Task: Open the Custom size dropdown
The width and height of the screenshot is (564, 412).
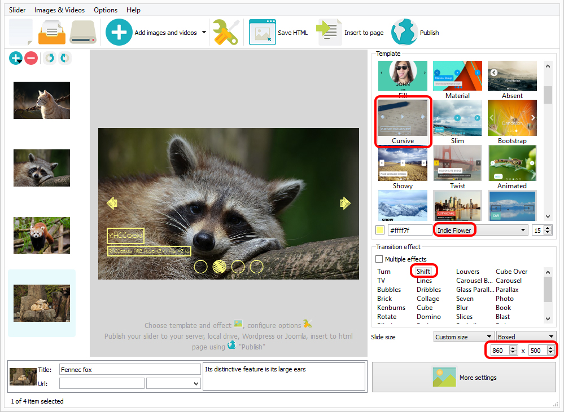Action: coord(489,336)
